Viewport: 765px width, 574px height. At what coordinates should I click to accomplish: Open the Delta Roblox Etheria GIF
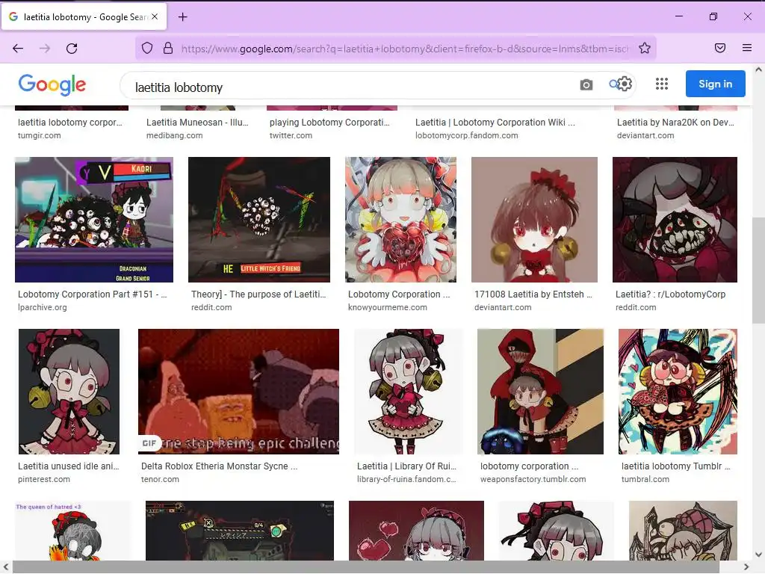238,392
